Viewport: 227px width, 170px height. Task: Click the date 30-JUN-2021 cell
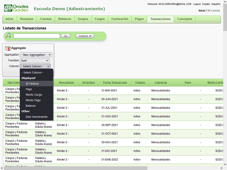110,99
